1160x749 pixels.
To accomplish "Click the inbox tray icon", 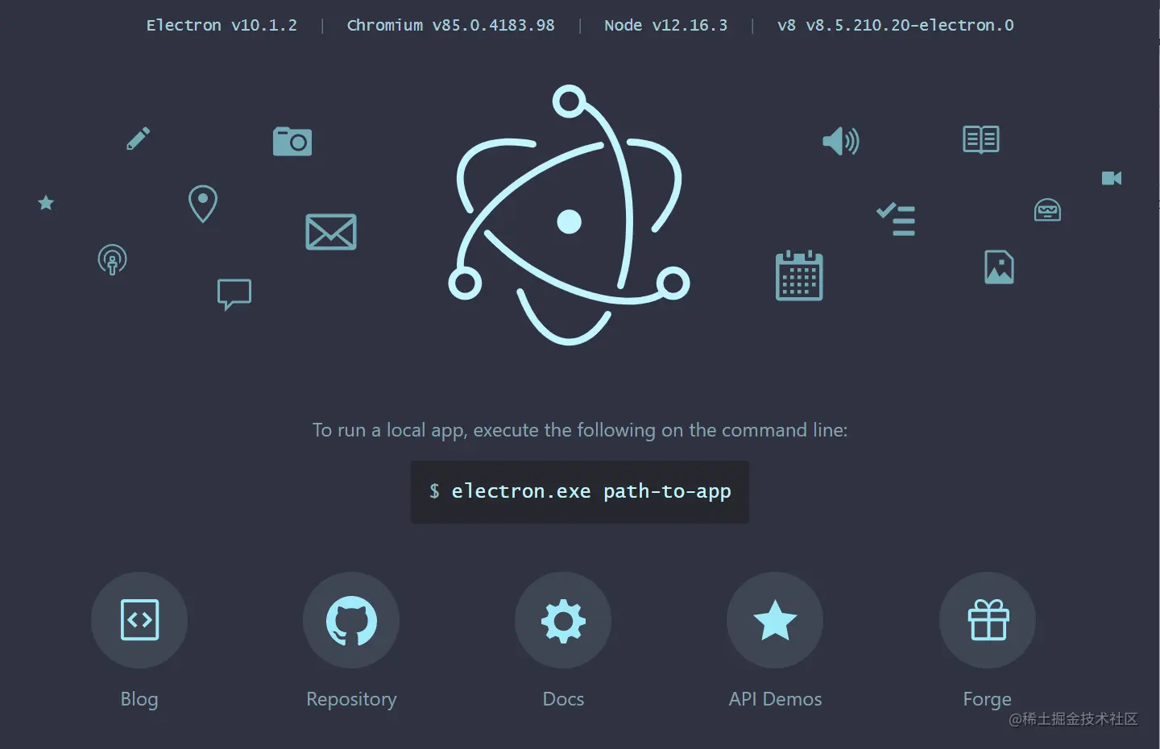I will pyautogui.click(x=1047, y=210).
